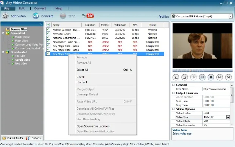Click the Add Video film reel icon
This screenshot has width=235, height=147.
click(x=5, y=16)
